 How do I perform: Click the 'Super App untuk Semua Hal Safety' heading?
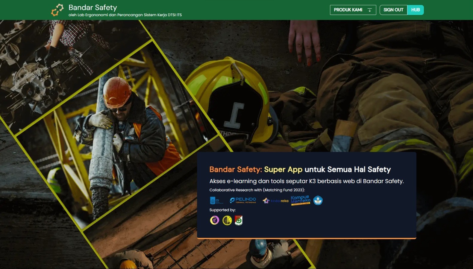(300, 169)
